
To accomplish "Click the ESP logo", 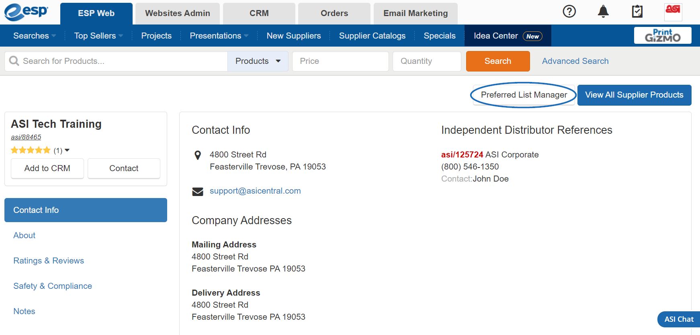I will point(26,12).
